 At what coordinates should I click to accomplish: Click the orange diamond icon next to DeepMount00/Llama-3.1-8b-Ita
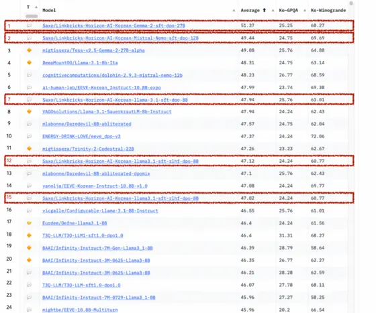coord(30,62)
